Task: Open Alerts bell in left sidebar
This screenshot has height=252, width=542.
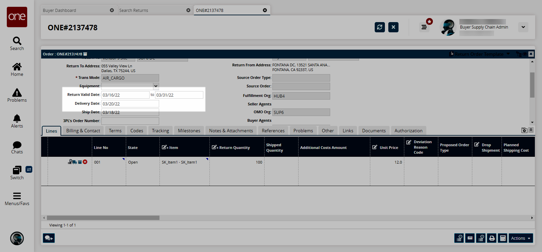Action: tap(17, 121)
